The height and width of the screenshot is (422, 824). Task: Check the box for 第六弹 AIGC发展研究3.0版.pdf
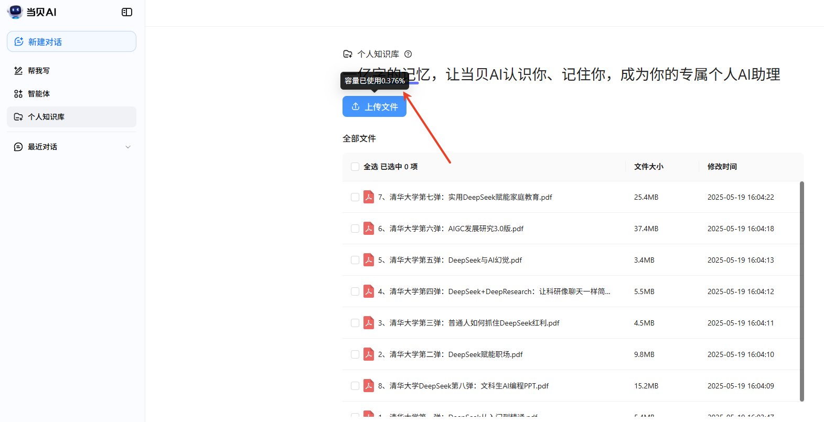coord(355,229)
